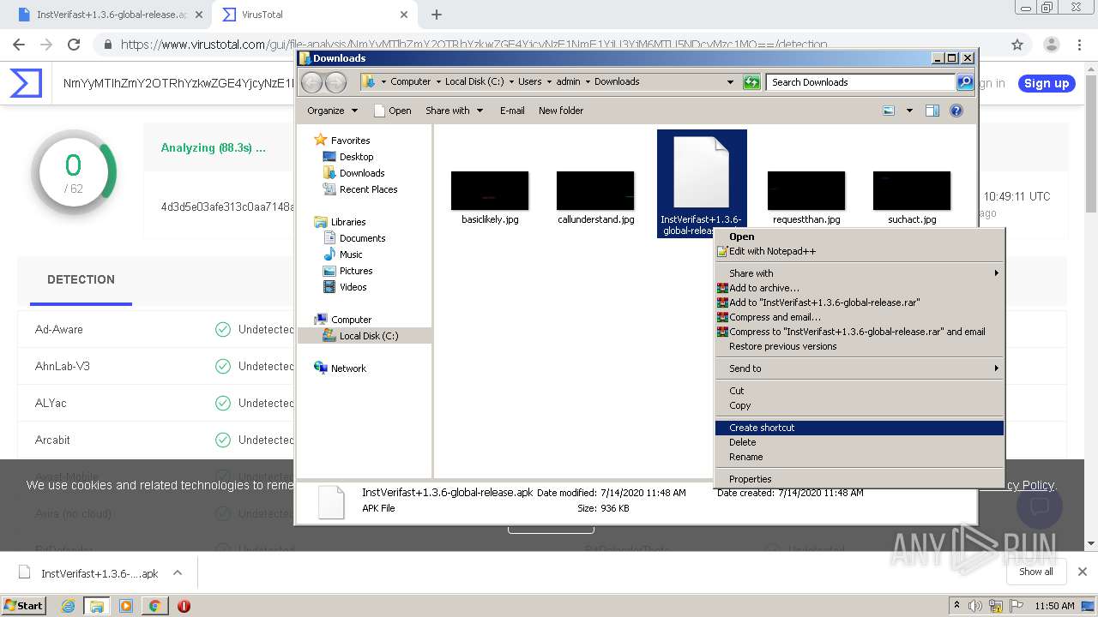The width and height of the screenshot is (1098, 617).
Task: Open the Organize dropdown menu
Action: coord(332,111)
